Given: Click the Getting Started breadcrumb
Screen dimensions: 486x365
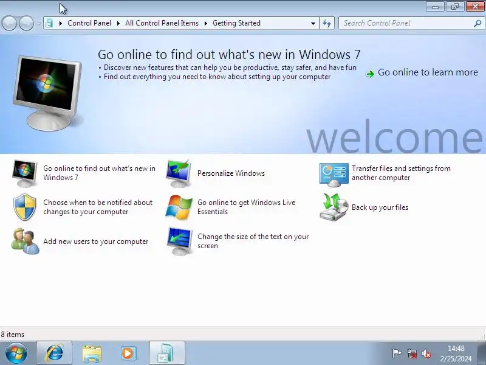Looking at the screenshot, I should (236, 23).
